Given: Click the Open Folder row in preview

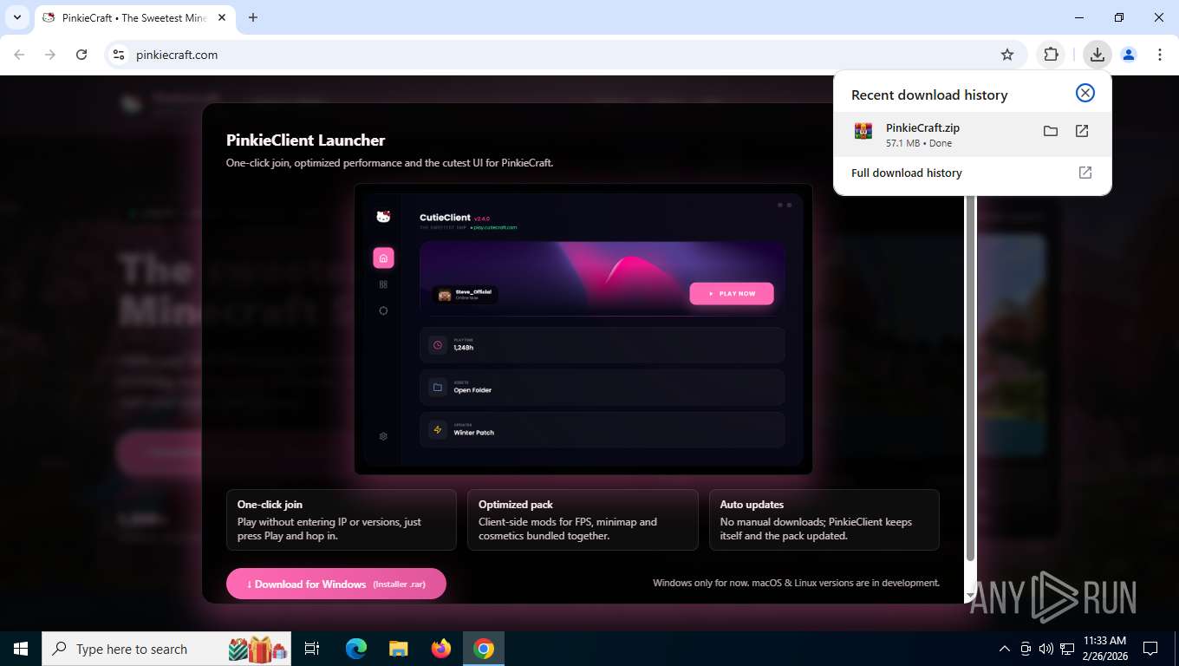Looking at the screenshot, I should [x=602, y=388].
